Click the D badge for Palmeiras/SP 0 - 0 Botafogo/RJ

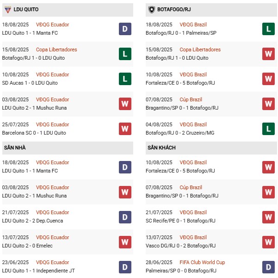coord(269,266)
